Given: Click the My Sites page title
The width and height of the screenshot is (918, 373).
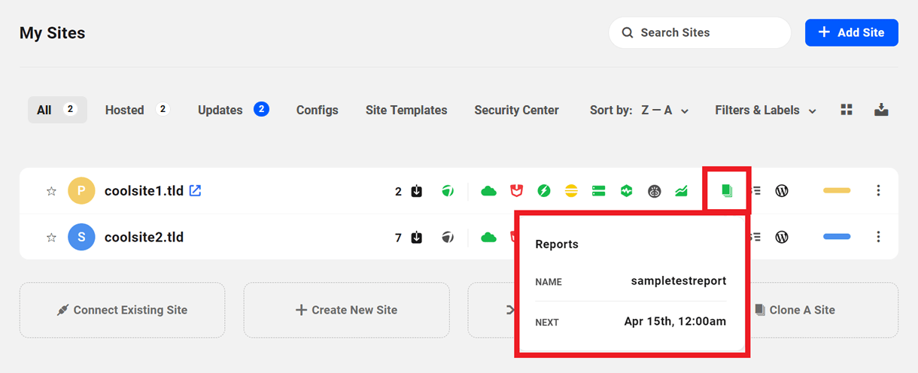Looking at the screenshot, I should pos(52,33).
